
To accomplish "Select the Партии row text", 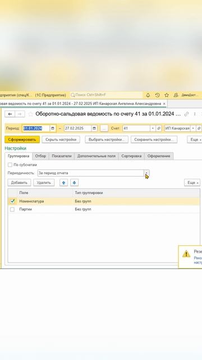I will click(26, 209).
